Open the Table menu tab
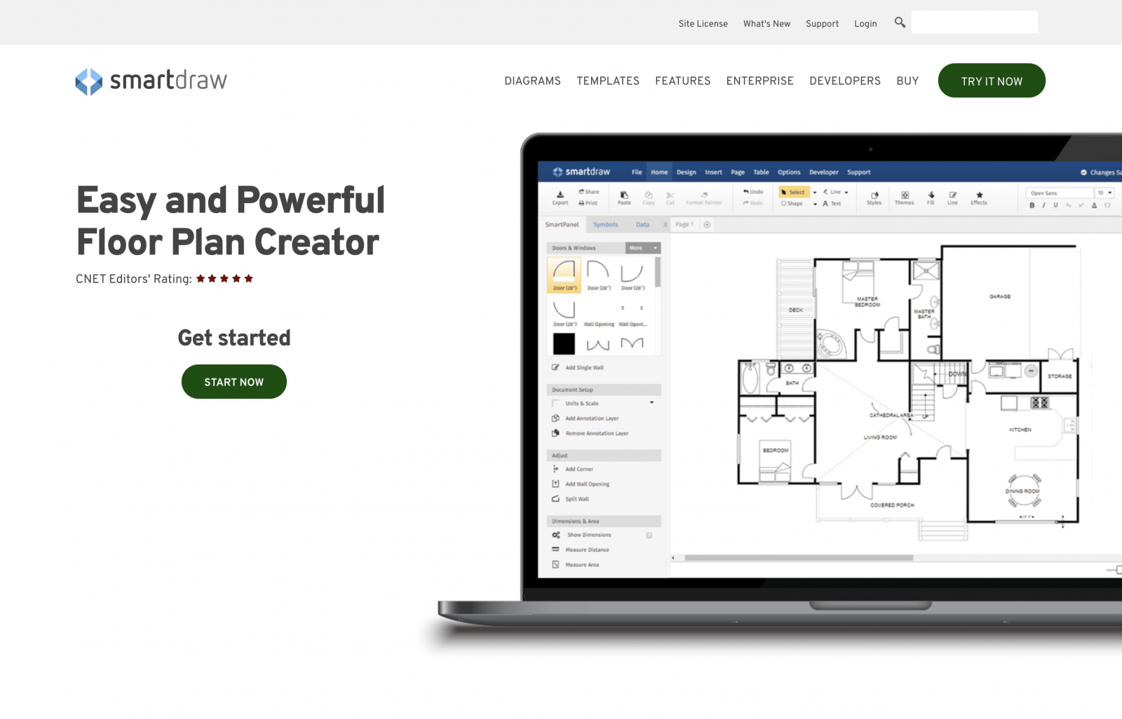Viewport: 1122px width, 719px height. 761,172
